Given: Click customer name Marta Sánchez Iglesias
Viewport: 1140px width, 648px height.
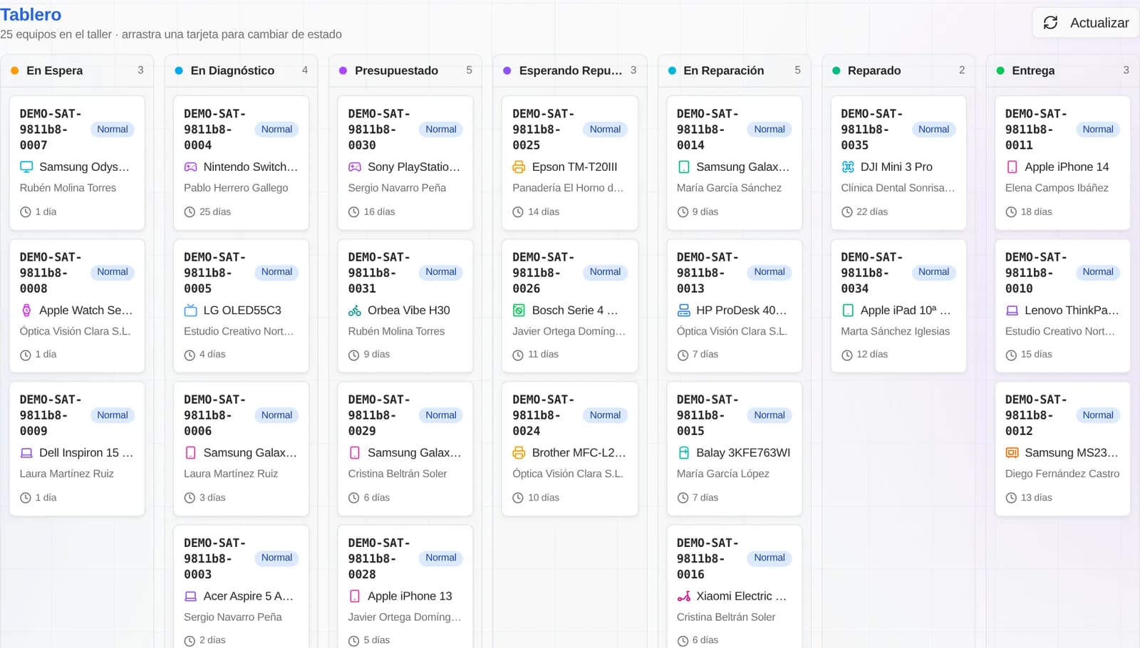Looking at the screenshot, I should [x=895, y=331].
